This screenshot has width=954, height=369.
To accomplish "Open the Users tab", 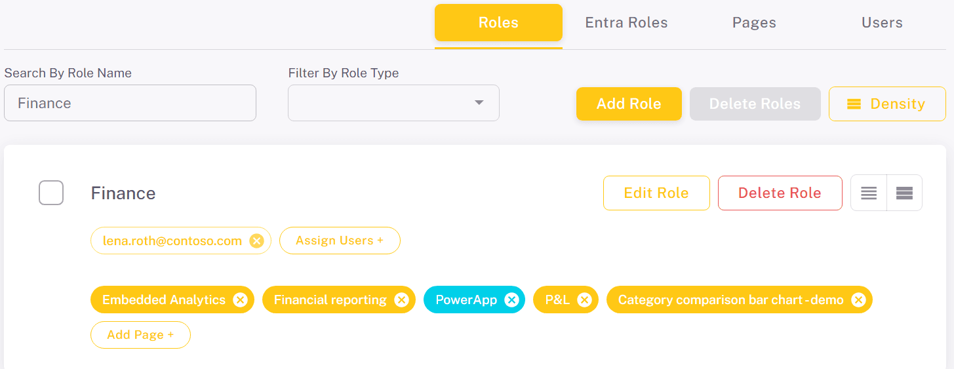I will coord(882,23).
